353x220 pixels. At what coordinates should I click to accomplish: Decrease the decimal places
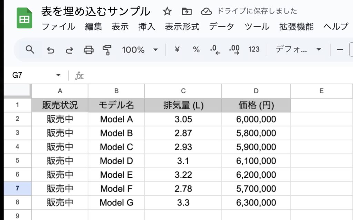(215, 50)
